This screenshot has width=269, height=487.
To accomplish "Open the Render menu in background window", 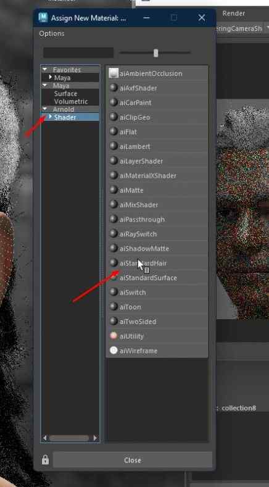I will point(234,14).
